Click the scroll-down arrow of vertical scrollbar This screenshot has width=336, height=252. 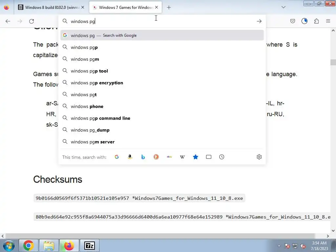pyautogui.click(x=333, y=231)
